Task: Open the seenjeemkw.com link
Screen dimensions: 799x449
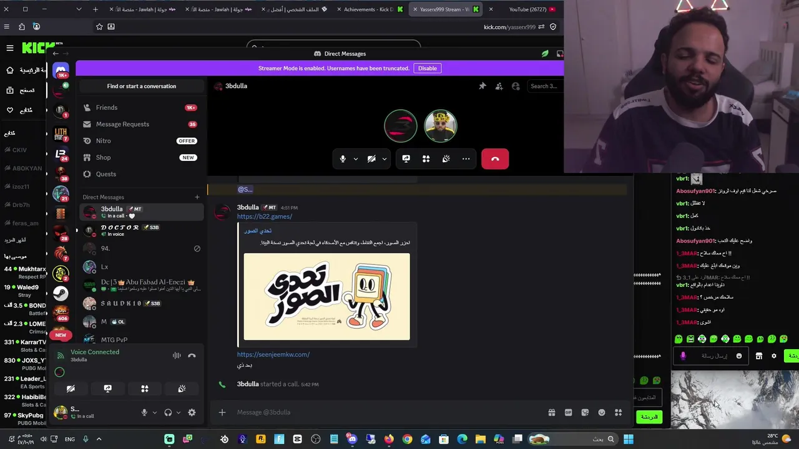Action: point(273,354)
